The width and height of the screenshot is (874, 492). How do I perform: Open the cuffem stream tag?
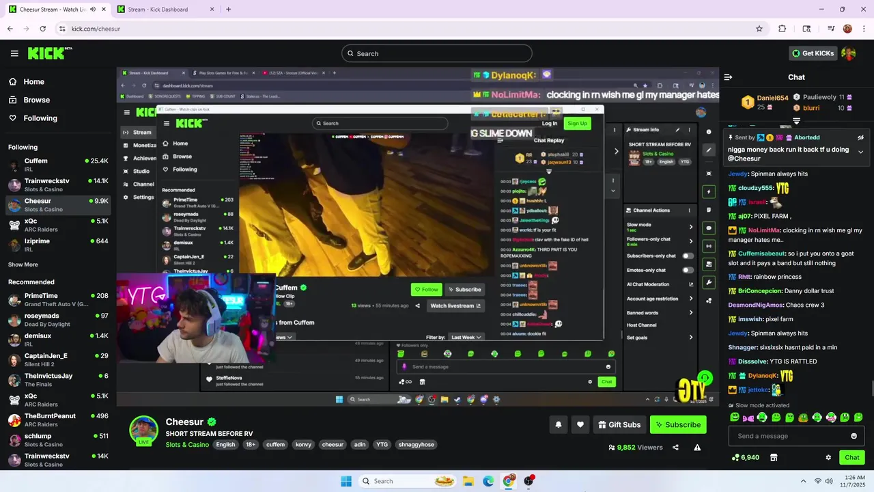click(x=276, y=444)
